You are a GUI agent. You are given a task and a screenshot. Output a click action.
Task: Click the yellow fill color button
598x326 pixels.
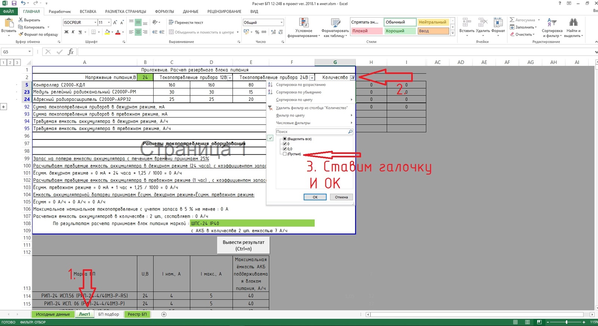[x=107, y=32]
